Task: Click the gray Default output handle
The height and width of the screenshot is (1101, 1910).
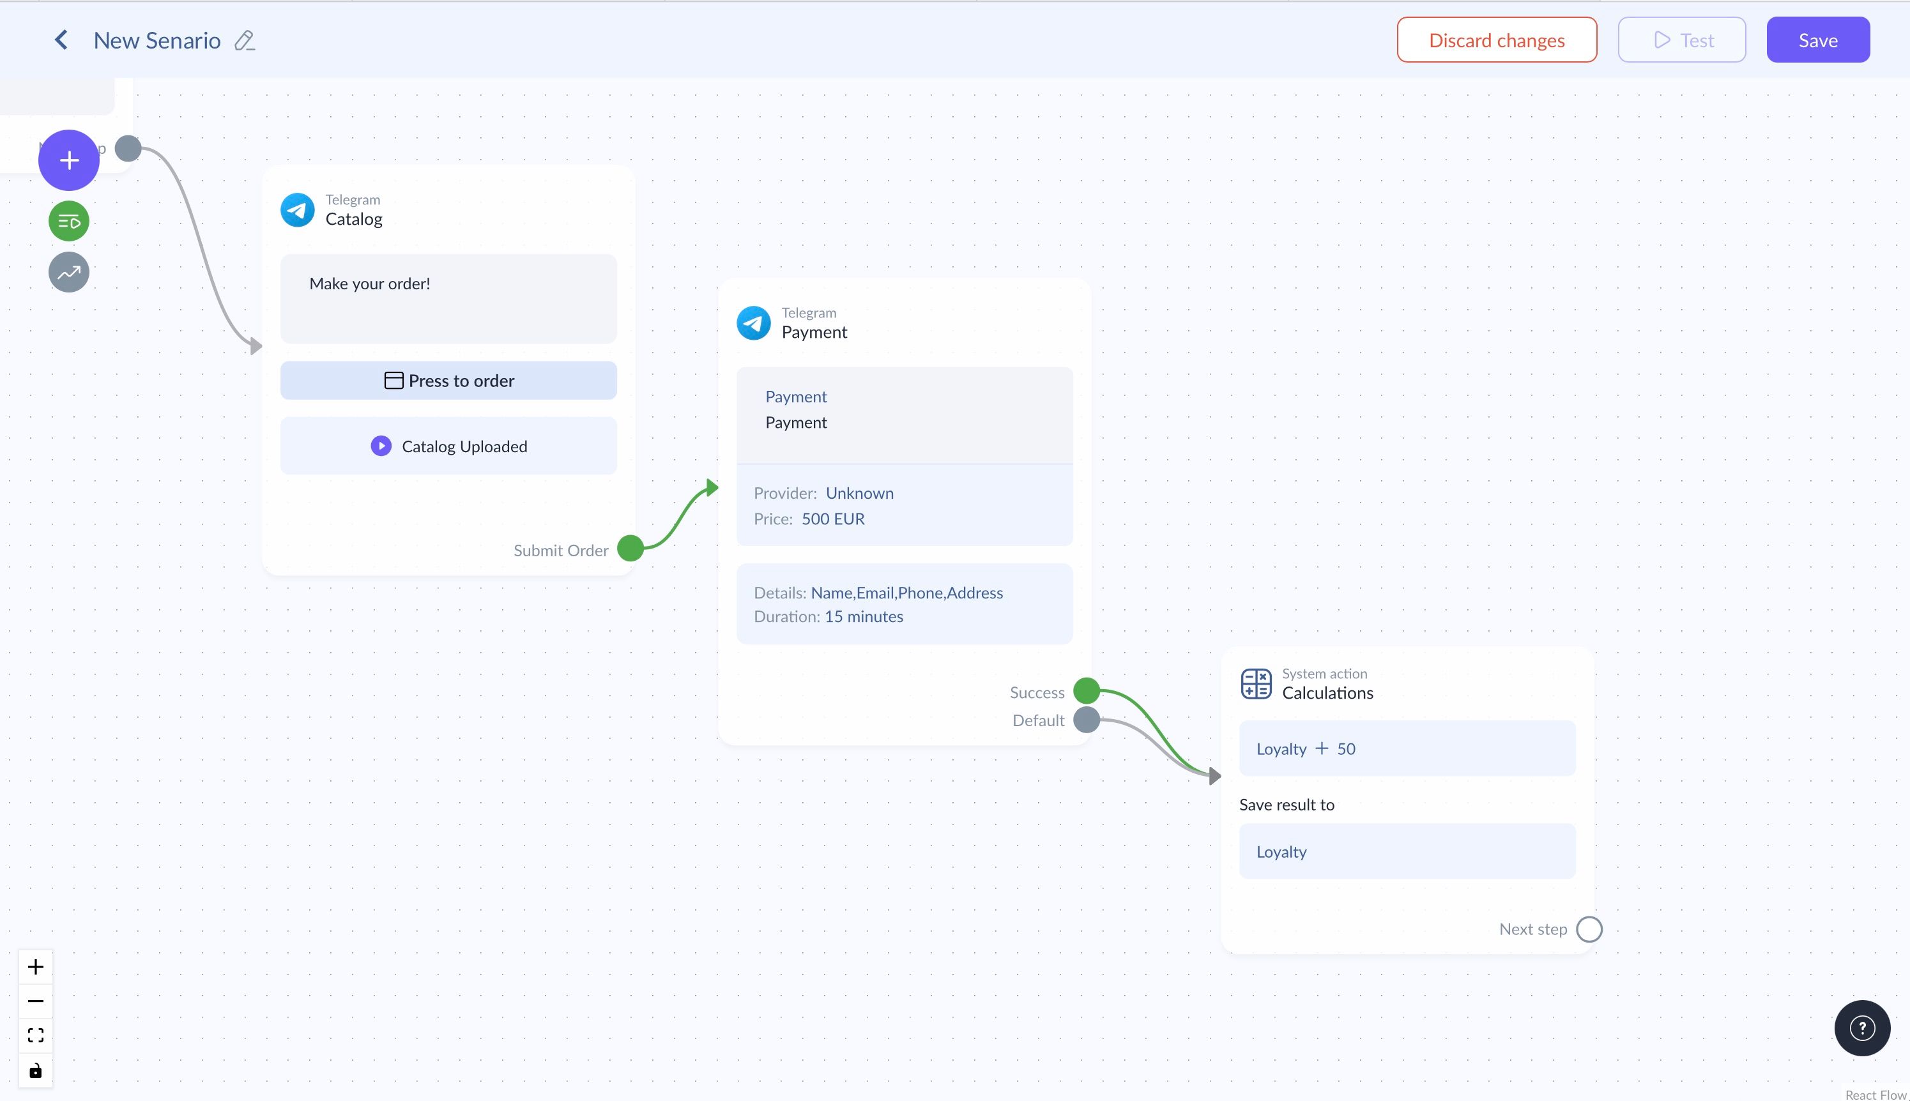Action: click(x=1087, y=719)
